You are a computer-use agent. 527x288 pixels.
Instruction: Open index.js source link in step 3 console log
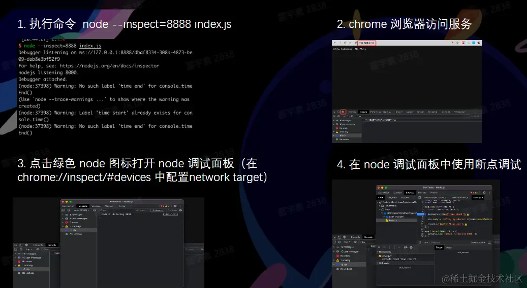click(170, 214)
